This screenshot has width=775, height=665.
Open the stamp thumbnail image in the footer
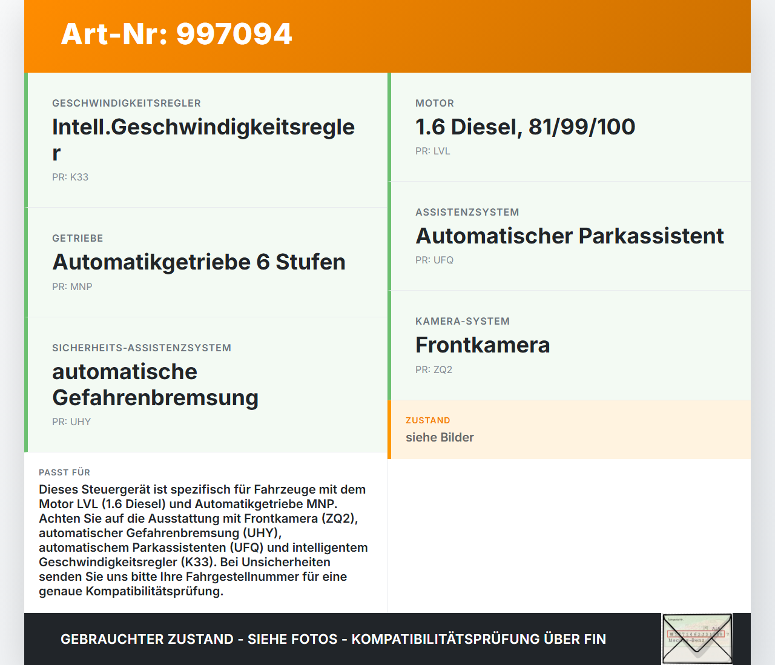click(x=697, y=639)
